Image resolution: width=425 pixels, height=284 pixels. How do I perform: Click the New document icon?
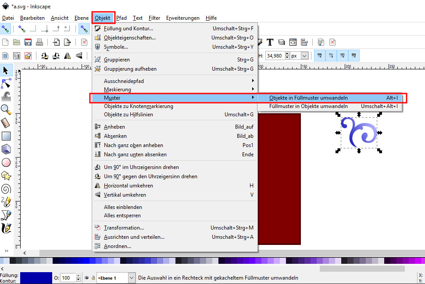click(5, 42)
